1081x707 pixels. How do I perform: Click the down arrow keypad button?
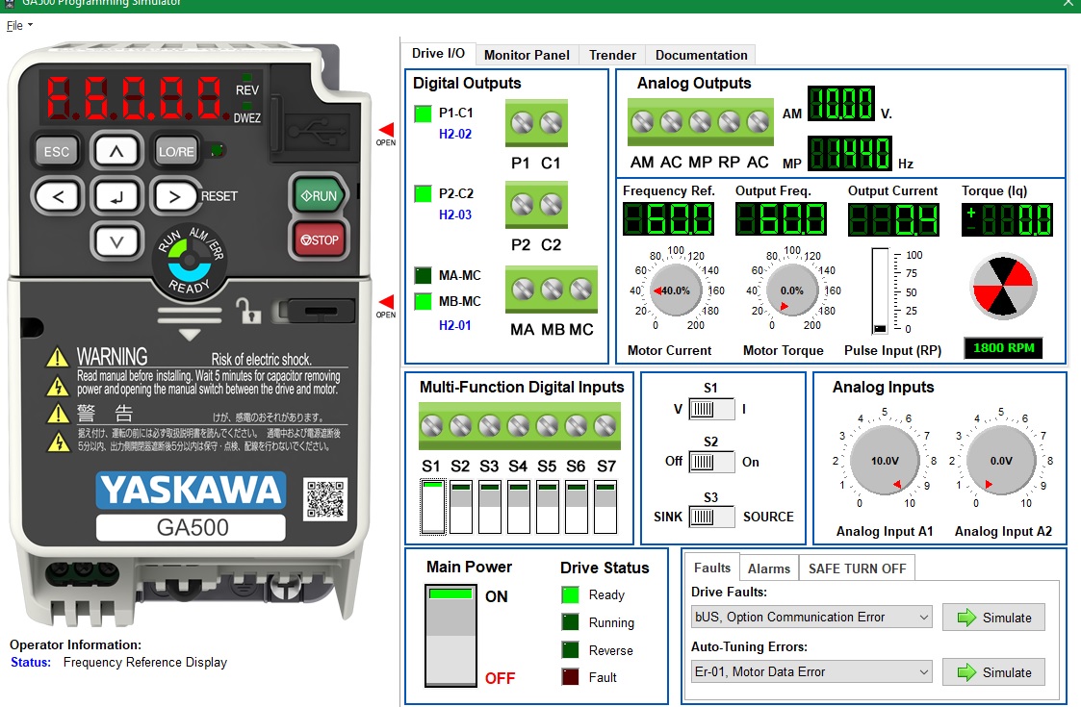pos(116,241)
